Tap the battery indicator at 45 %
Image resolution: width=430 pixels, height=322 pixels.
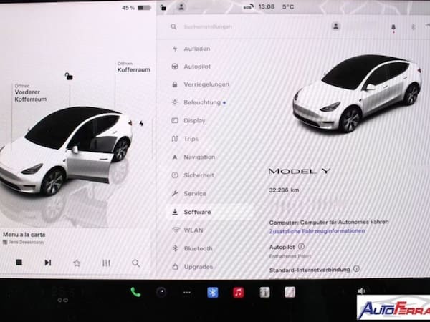pyautogui.click(x=136, y=8)
